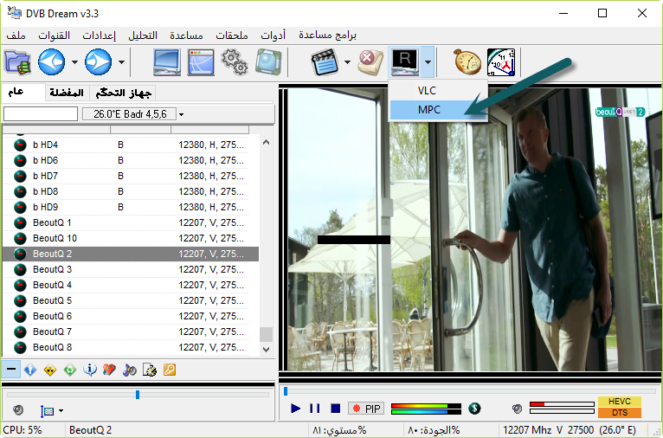
Task: Click the monitor display icon in toolbar
Action: pyautogui.click(x=167, y=62)
